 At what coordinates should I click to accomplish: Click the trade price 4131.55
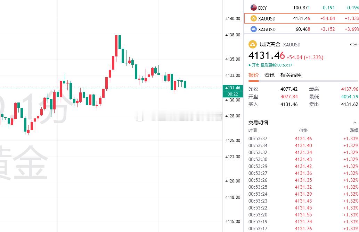pyautogui.click(x=303, y=215)
